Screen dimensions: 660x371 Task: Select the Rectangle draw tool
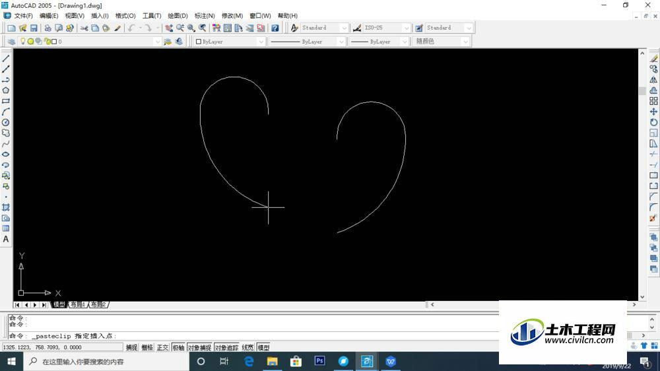[x=6, y=101]
